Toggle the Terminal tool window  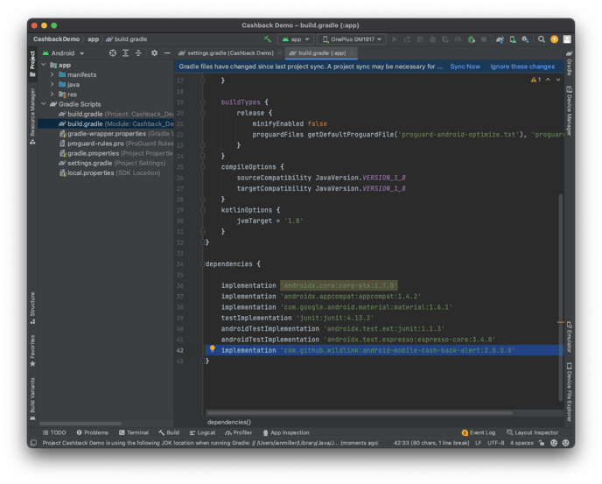coord(133,432)
